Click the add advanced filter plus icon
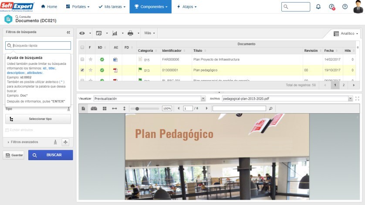The width and height of the screenshot is (365, 205). 65,142
